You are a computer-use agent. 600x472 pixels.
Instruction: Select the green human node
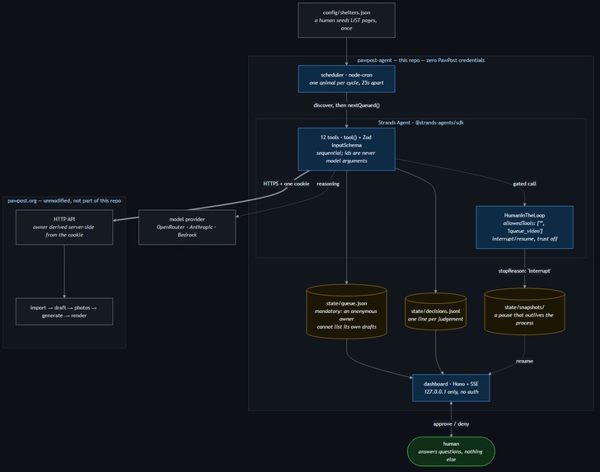tap(451, 451)
